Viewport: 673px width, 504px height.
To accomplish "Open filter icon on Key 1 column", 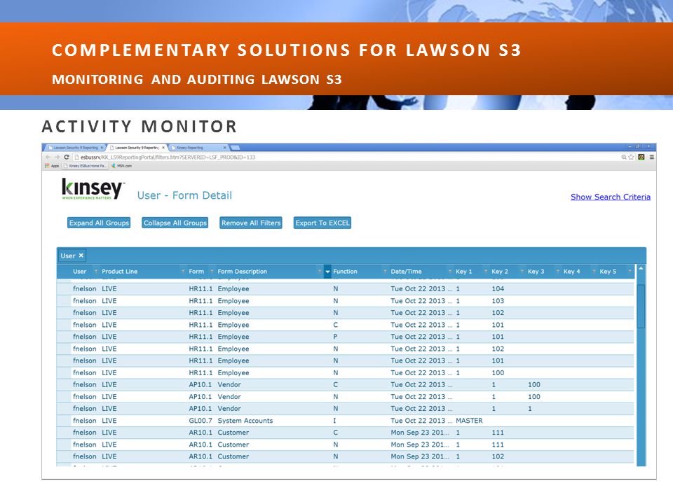I will coord(486,272).
